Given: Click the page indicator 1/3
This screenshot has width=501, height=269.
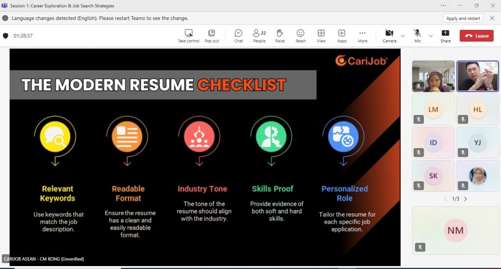Looking at the screenshot, I should (455, 199).
